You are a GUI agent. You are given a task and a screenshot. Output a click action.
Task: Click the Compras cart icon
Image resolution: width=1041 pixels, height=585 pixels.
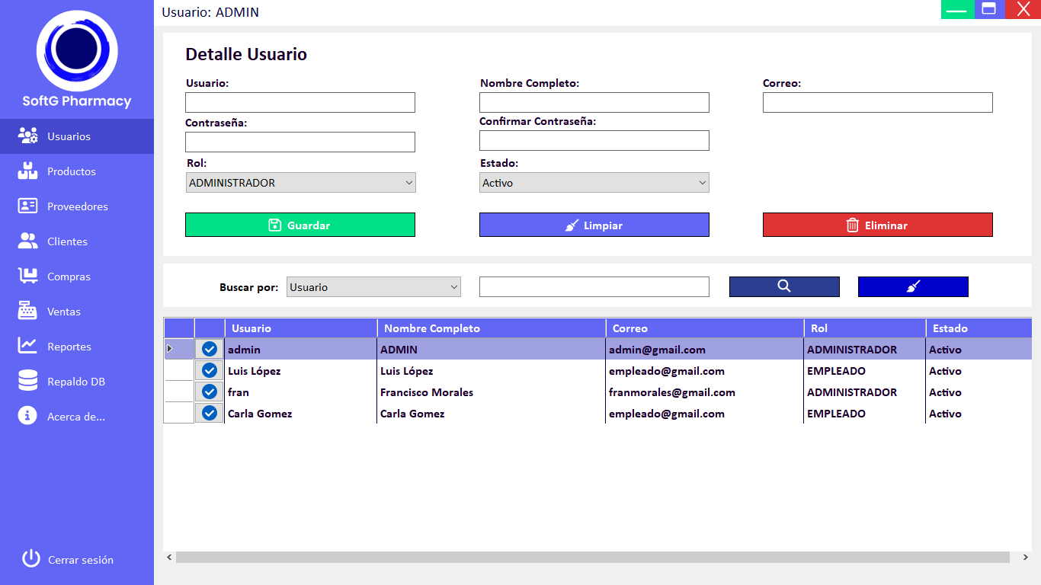(x=27, y=277)
